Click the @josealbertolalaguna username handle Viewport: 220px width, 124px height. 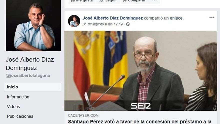tap(28, 75)
